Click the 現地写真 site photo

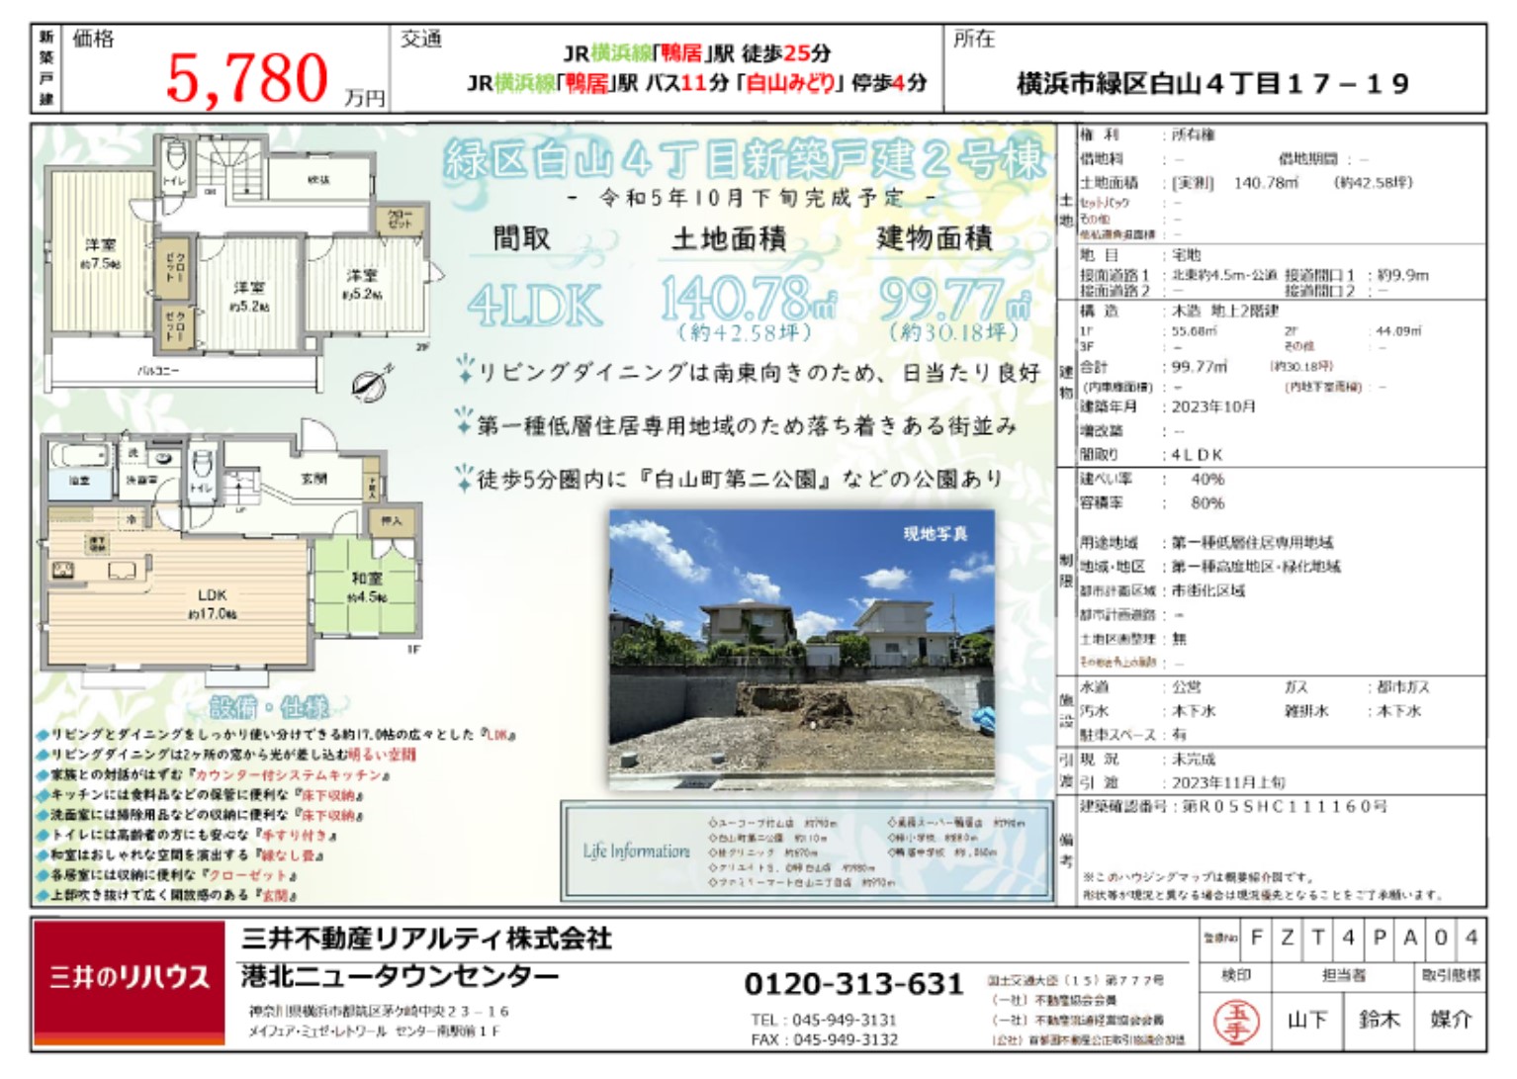801,641
